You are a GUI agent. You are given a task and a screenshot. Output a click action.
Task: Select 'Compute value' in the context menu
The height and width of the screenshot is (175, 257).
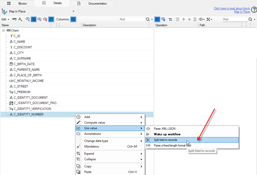pos(110,123)
